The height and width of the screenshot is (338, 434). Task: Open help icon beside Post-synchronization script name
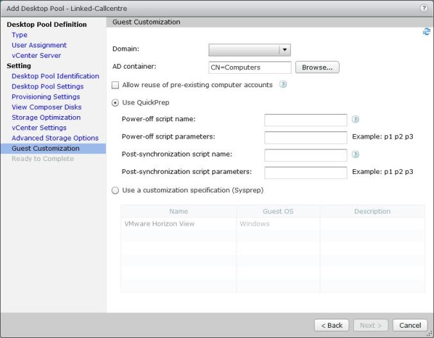click(x=355, y=155)
